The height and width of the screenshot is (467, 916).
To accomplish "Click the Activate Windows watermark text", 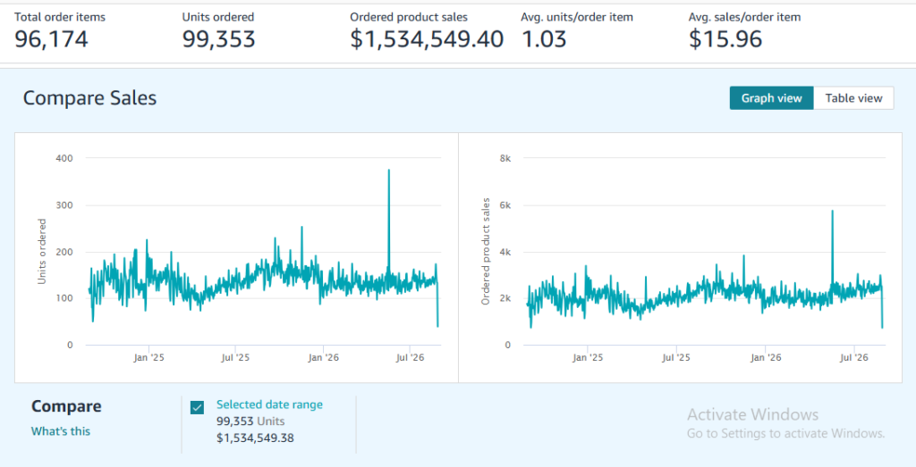I will coord(752,414).
